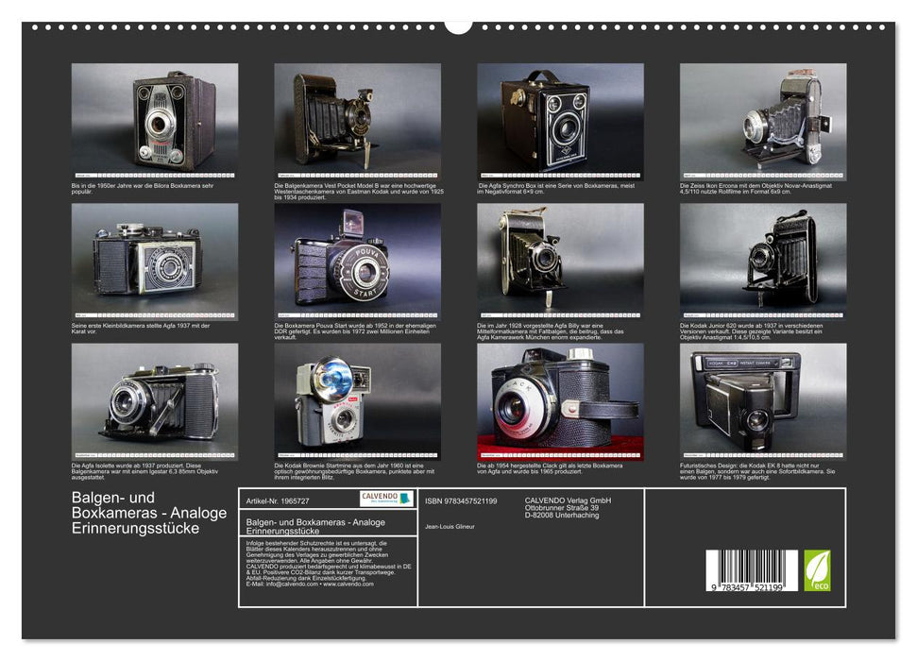Image resolution: width=917 pixels, height=661 pixels.
Task: Click the Agfa Clack camera image
Action: click(x=560, y=398)
